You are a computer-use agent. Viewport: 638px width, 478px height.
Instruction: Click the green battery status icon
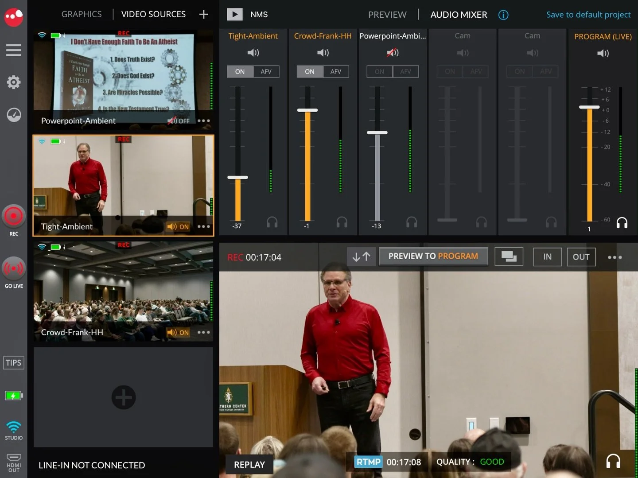click(x=14, y=396)
